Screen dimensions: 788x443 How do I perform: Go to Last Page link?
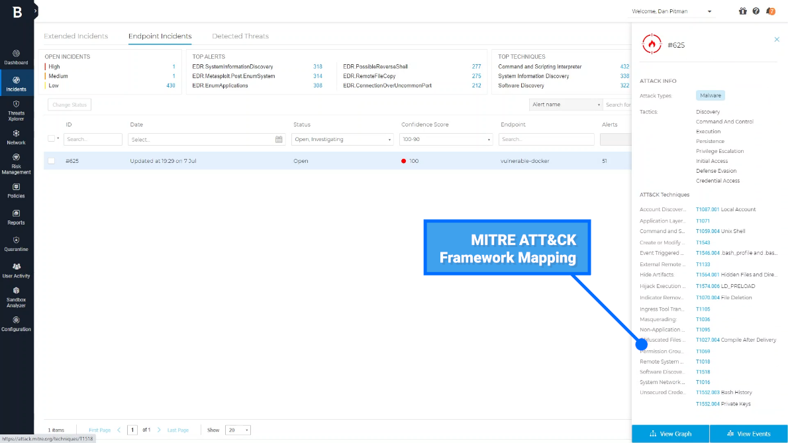pos(178,430)
